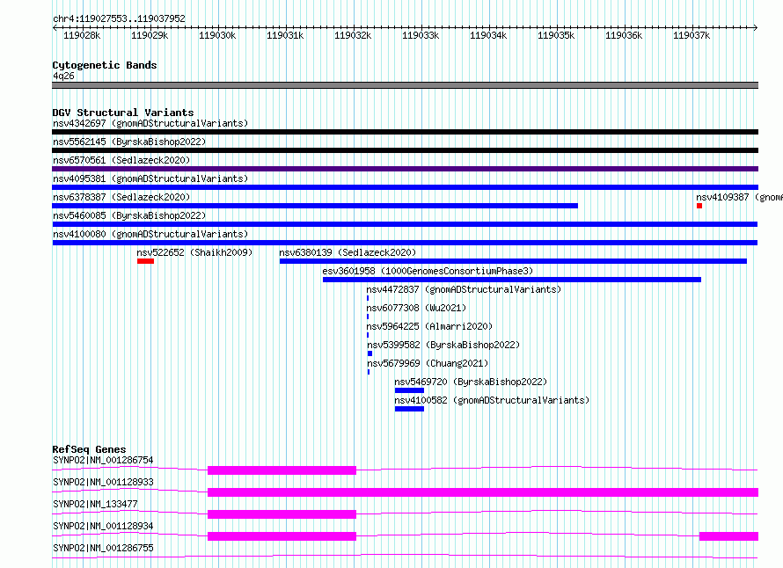Open the nsv4109387 variant label
783x568 pixels.
pos(739,197)
